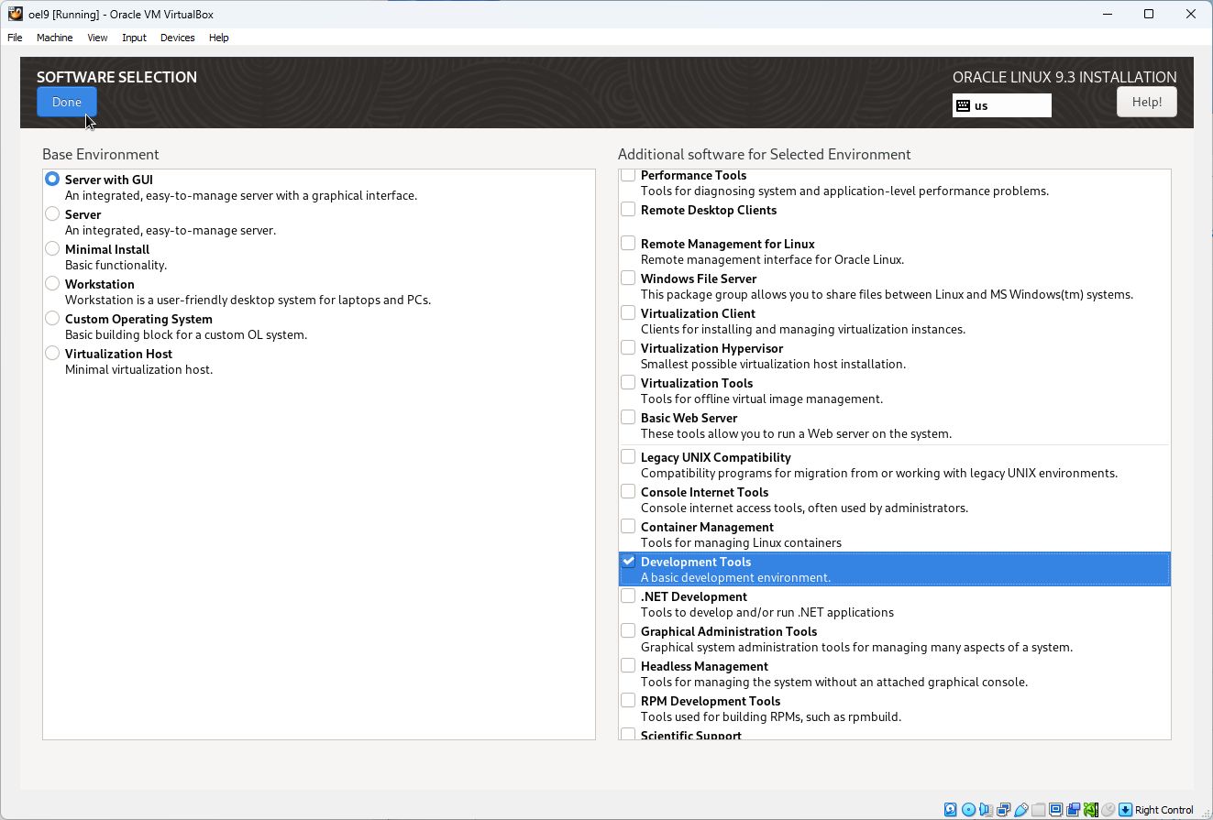Tick the .NET Development checkbox
Screen dimensions: 1213x820
coord(628,596)
